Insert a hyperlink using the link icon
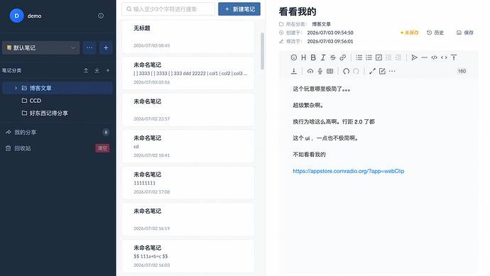The height and width of the screenshot is (276, 490). 343,57
